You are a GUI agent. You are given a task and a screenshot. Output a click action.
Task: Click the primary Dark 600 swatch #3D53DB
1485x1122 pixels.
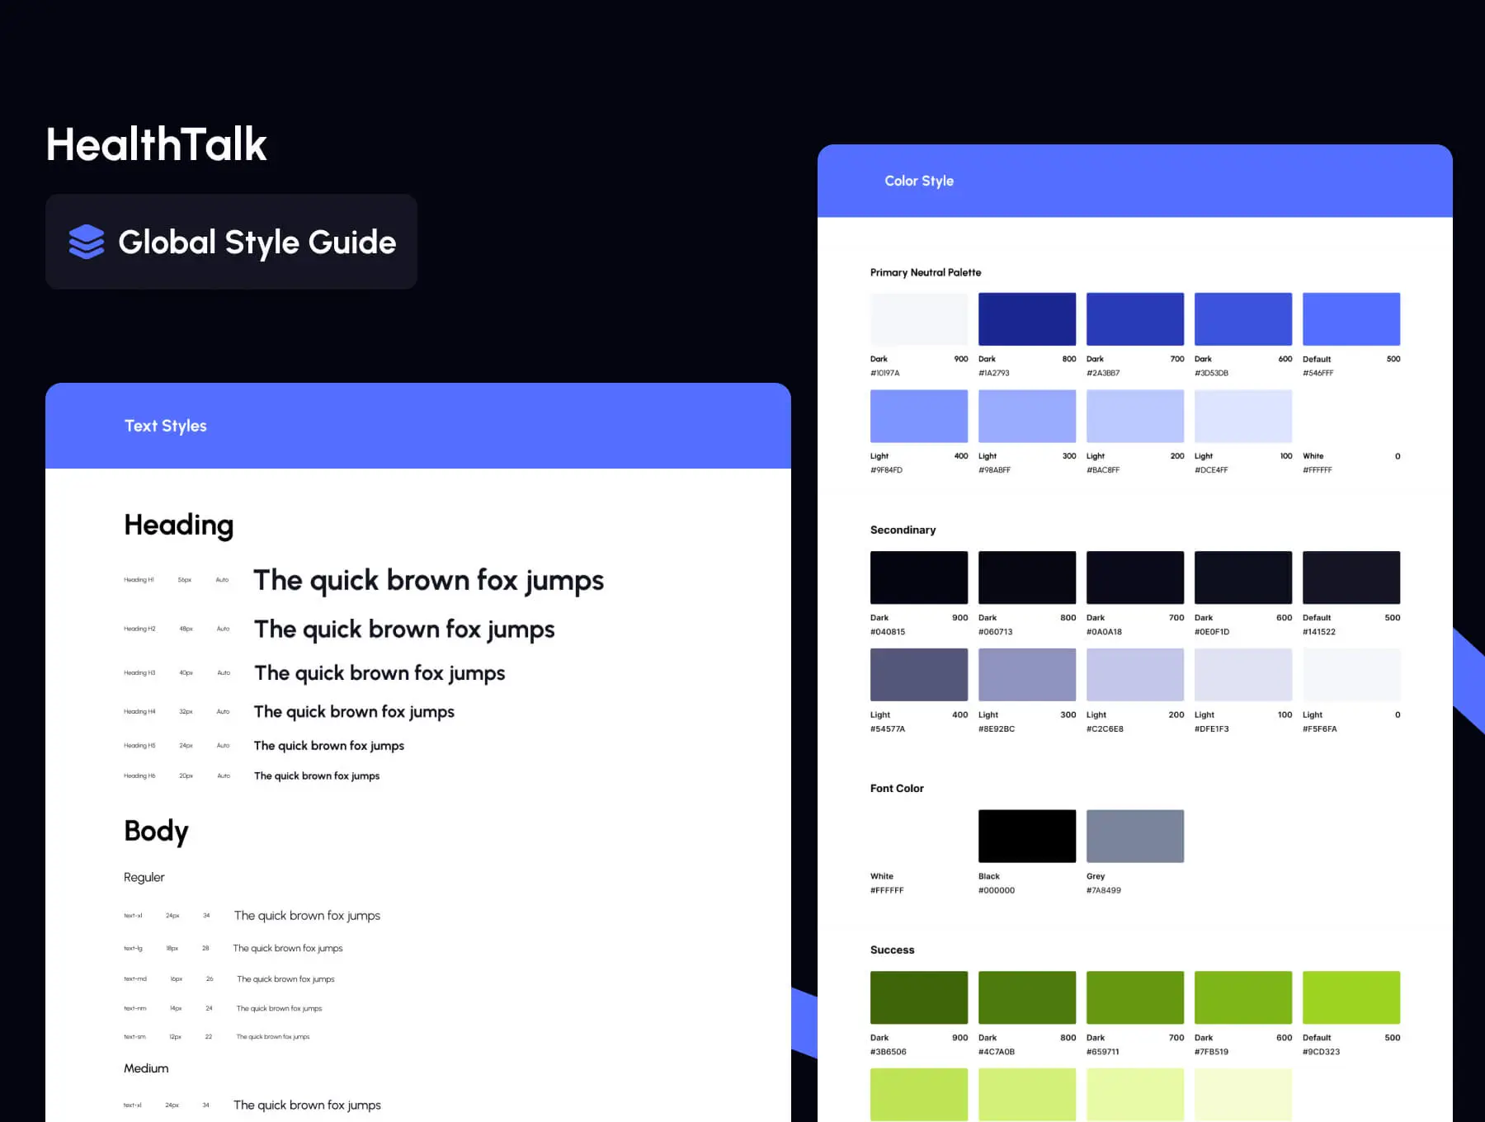click(1242, 319)
